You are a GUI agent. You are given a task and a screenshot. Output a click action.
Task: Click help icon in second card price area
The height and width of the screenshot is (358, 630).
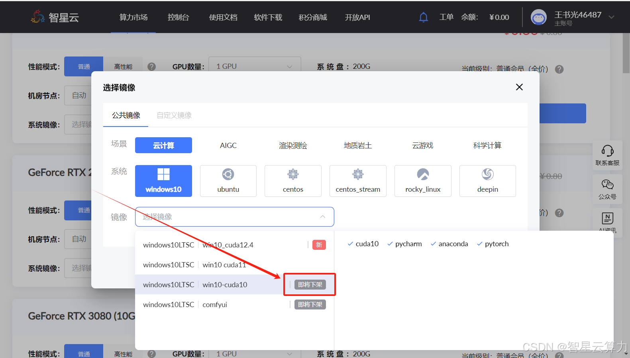(559, 213)
